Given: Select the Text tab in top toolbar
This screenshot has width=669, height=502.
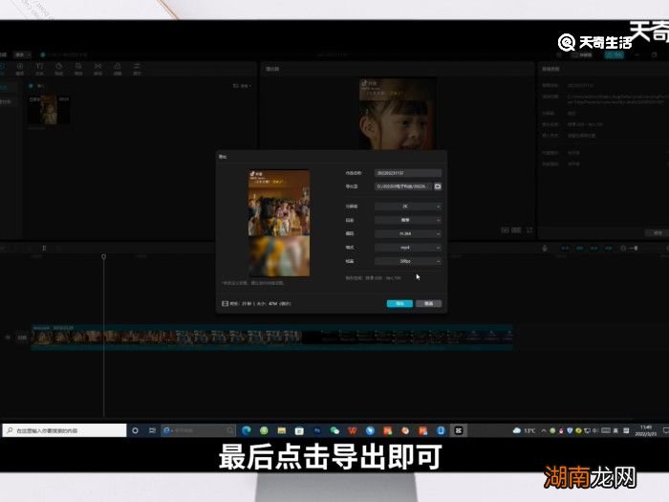Looking at the screenshot, I should pos(39,68).
